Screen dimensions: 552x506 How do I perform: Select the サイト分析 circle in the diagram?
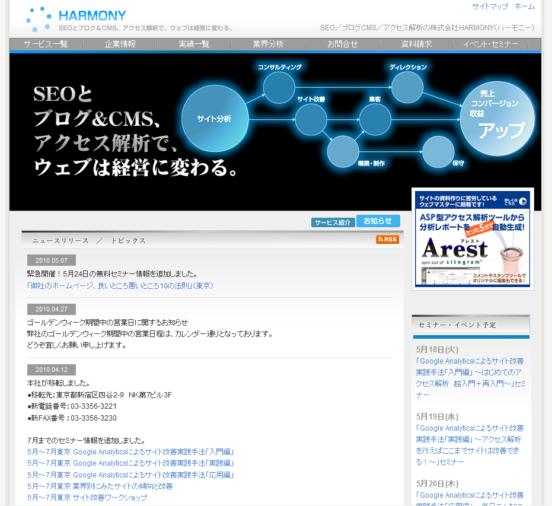215,119
